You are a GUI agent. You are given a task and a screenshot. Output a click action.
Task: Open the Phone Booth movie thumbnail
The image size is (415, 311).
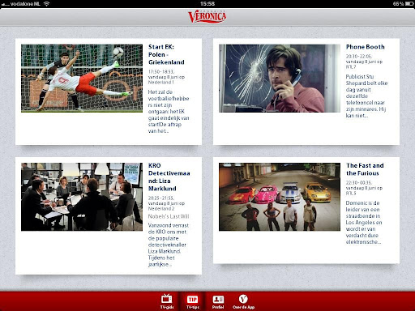[x=280, y=79]
